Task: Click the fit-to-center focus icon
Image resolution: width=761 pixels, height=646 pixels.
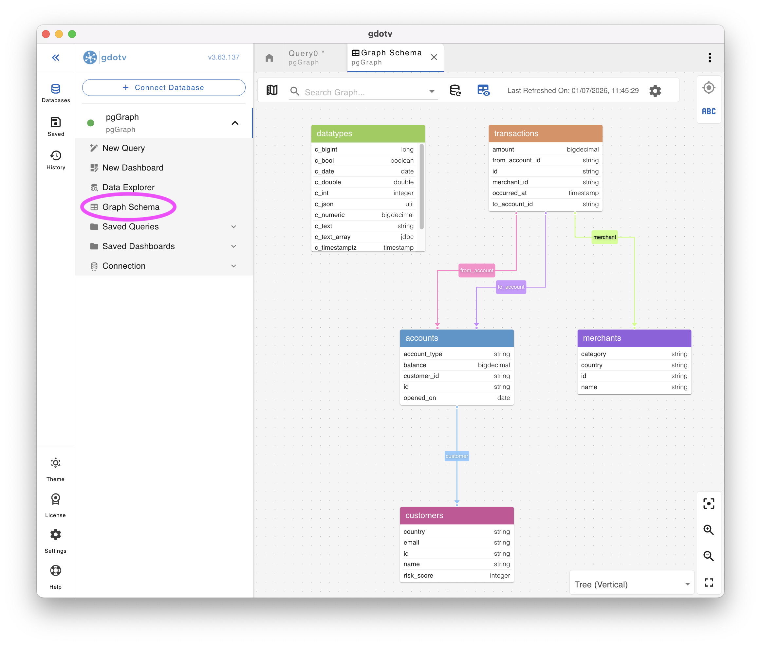Action: coord(709,504)
